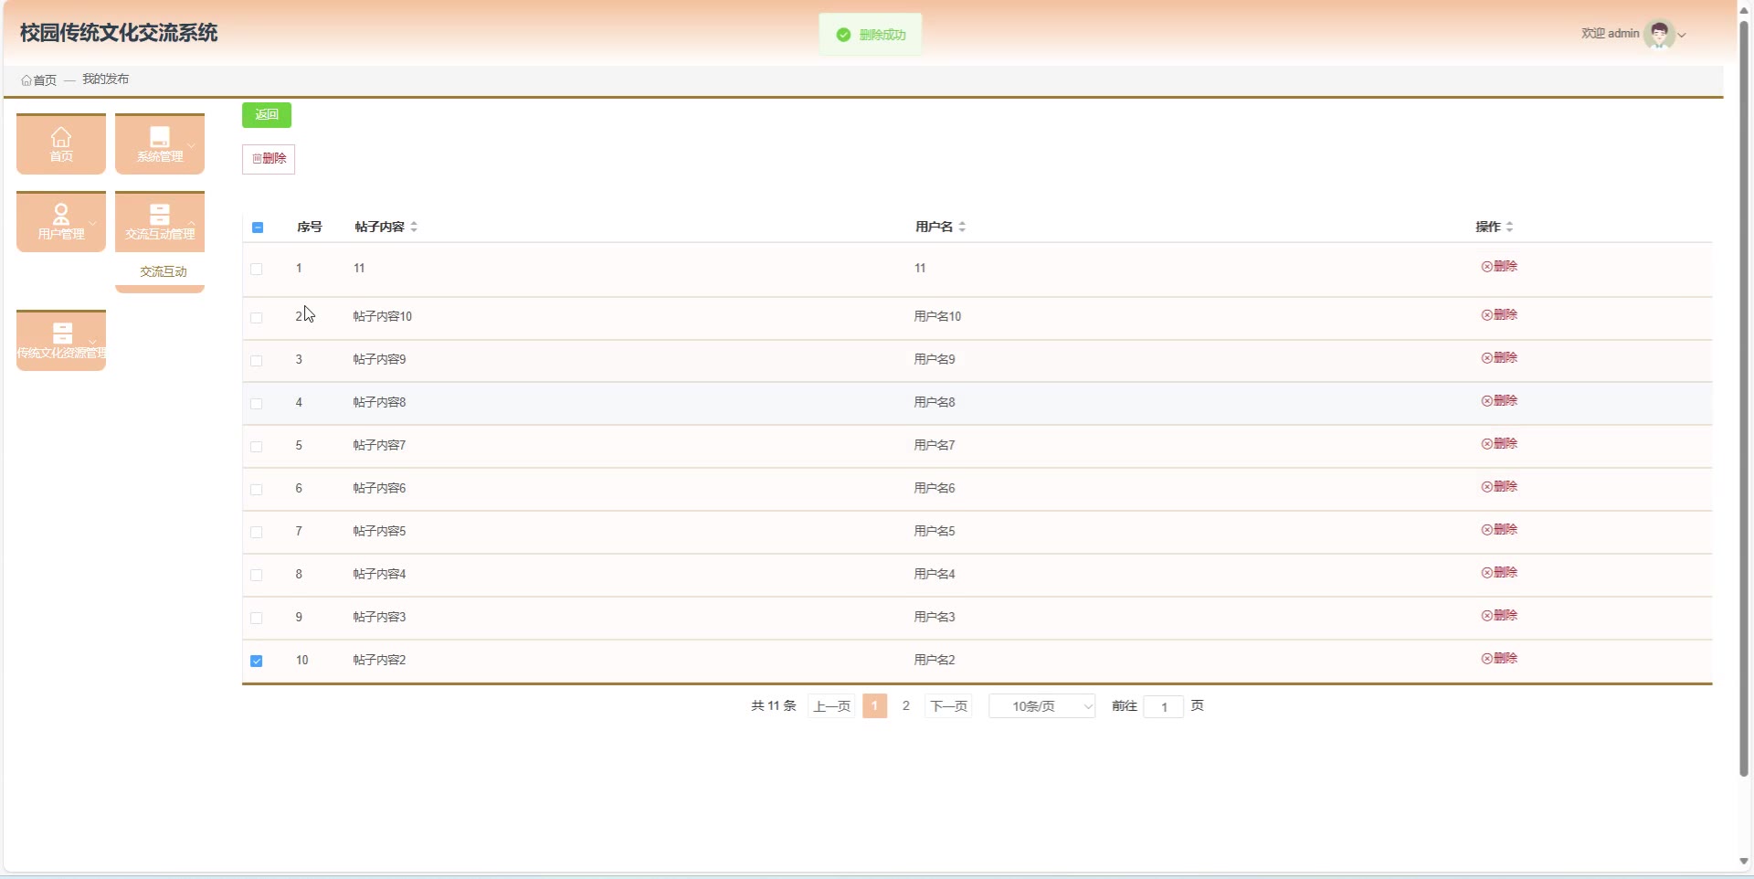Delete the row with 帖子内容5
1754x879 pixels.
(1499, 530)
